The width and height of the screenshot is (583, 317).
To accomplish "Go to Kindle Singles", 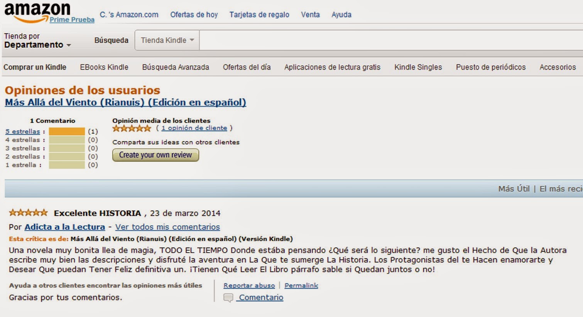I will 418,67.
